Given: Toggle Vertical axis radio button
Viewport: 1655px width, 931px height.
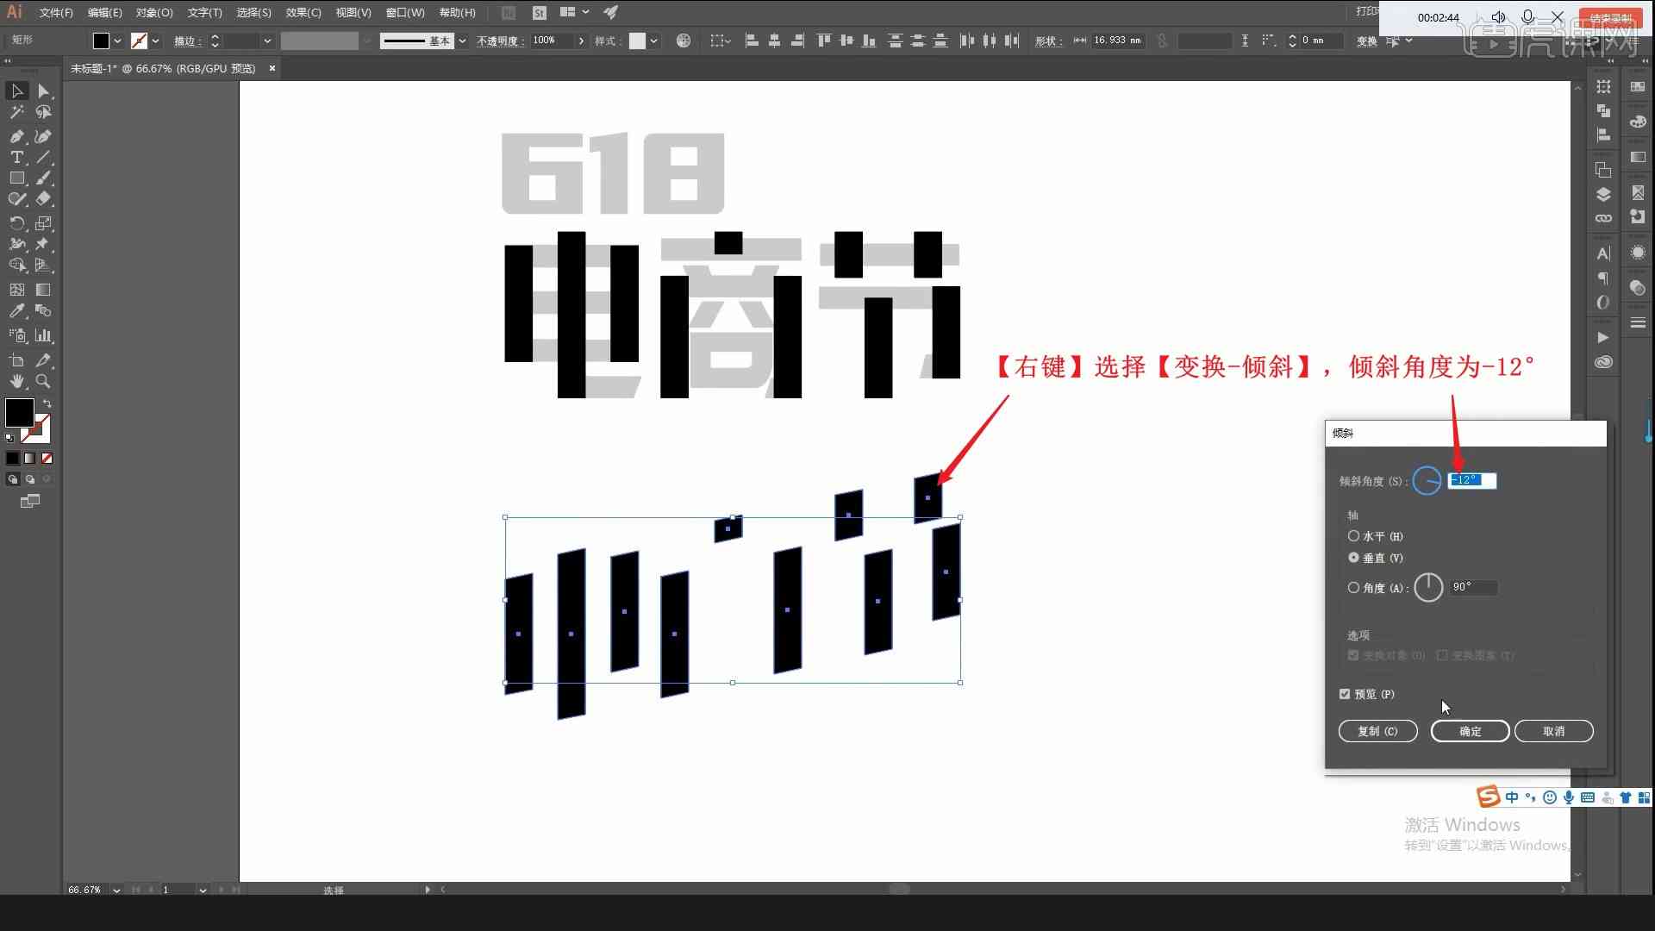Looking at the screenshot, I should (x=1354, y=557).
